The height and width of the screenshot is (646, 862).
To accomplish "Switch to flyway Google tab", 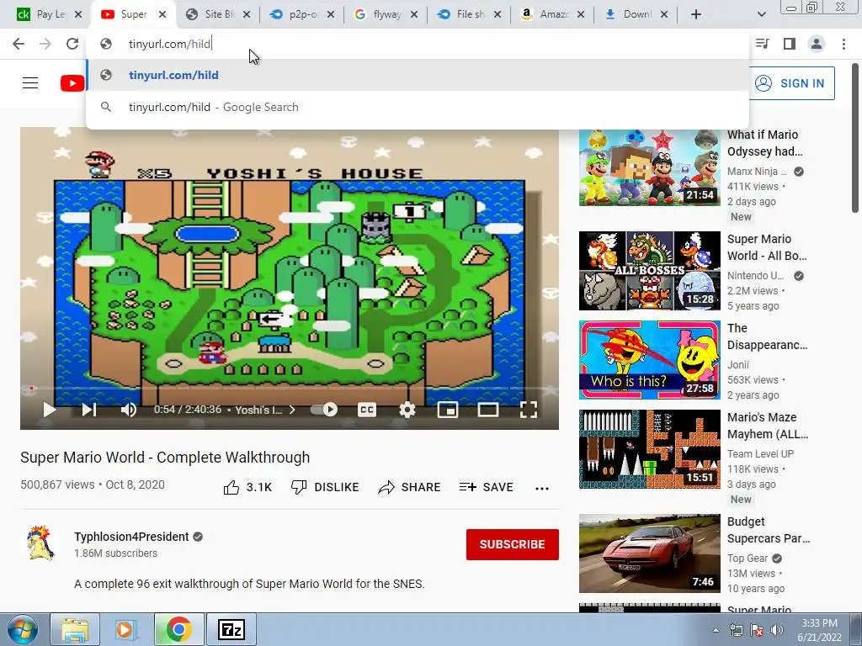I will tap(385, 14).
